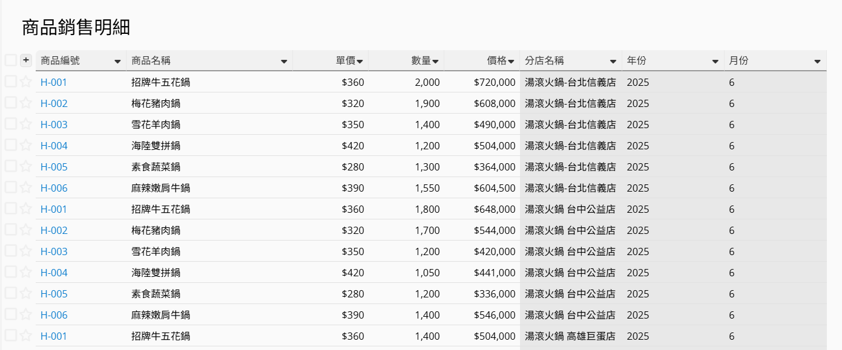Click 素食蔬菜鍋 in the $336,000 row
This screenshot has height=350, width=842.
tap(156, 294)
